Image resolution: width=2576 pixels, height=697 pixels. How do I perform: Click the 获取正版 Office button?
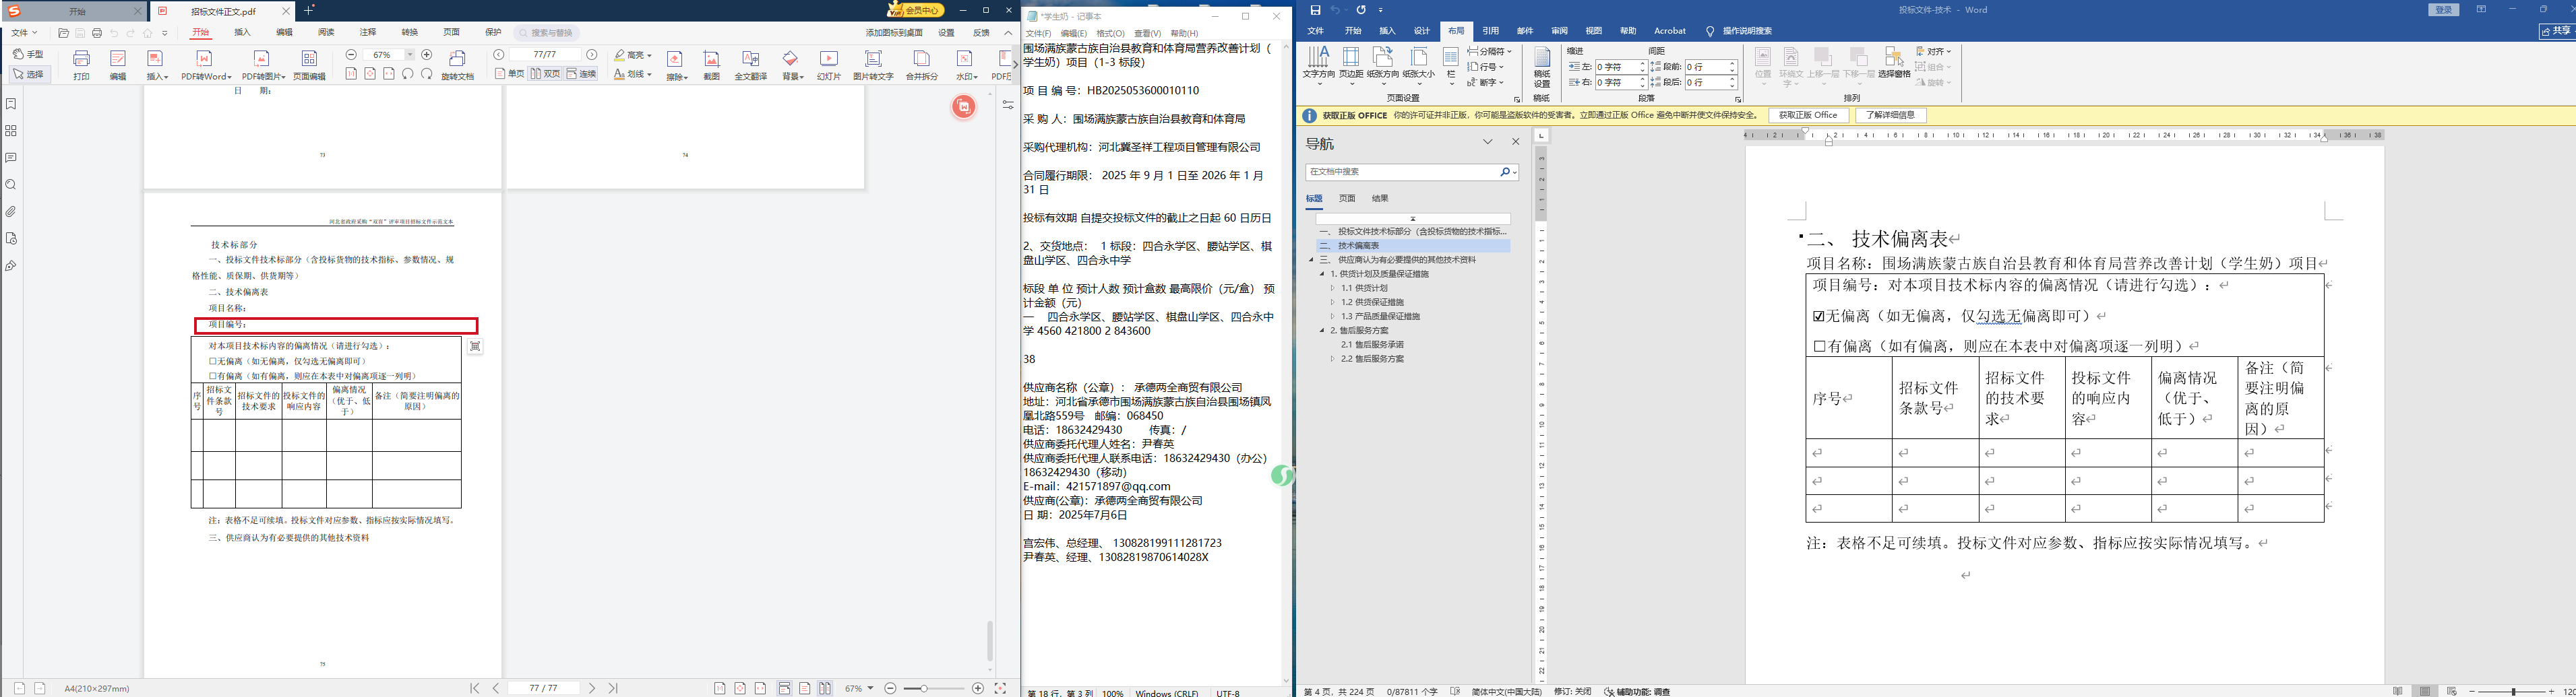tap(1808, 116)
